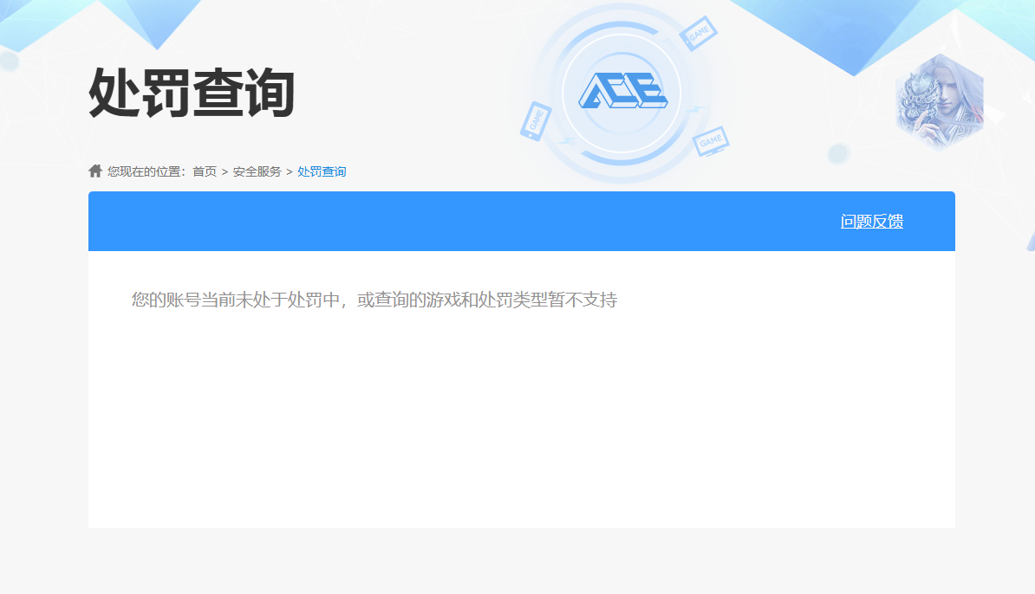The width and height of the screenshot is (1035, 594).
Task: Click the separator arrow between 首页 and 安全服务
Action: point(225,171)
